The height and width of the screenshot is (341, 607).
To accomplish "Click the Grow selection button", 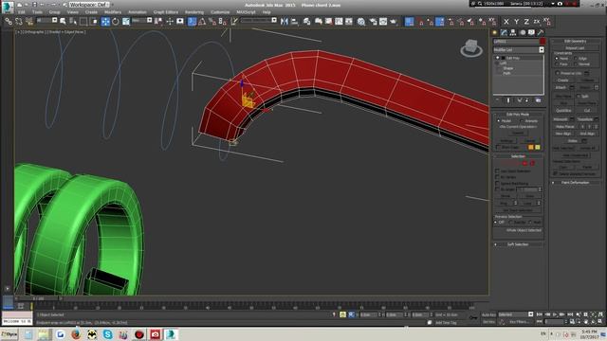I will (529, 196).
